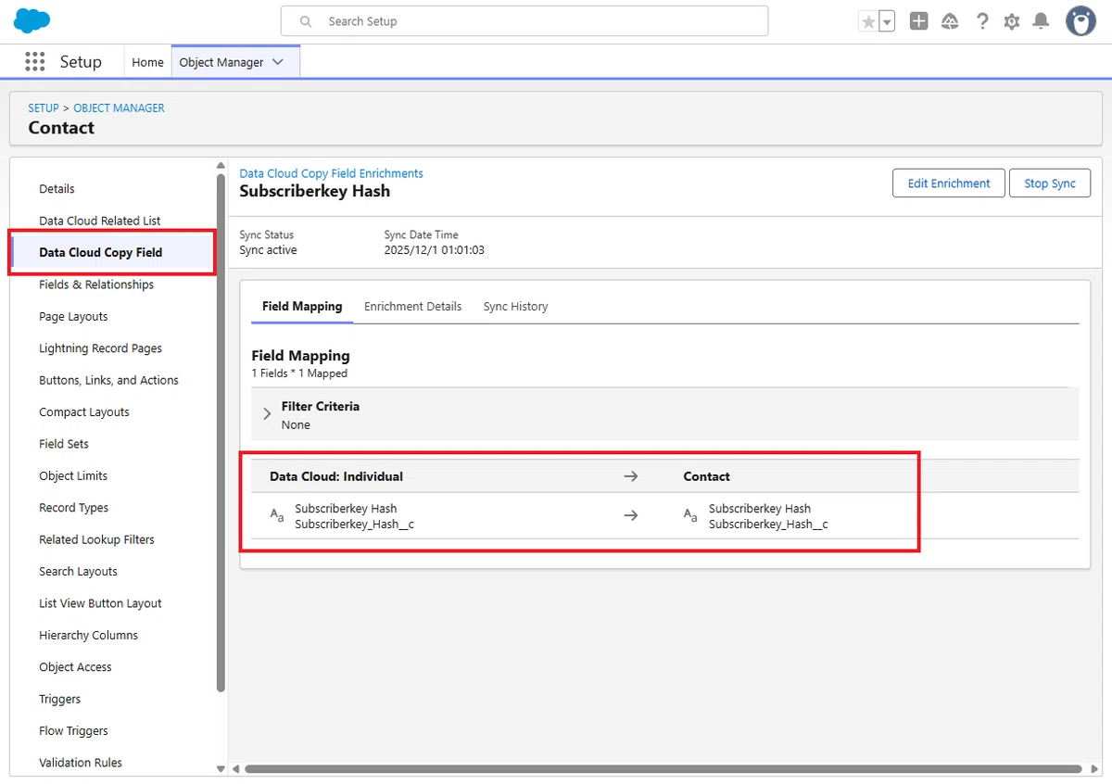Image resolution: width=1112 pixels, height=784 pixels.
Task: Open the Sync History tab
Action: tap(515, 307)
